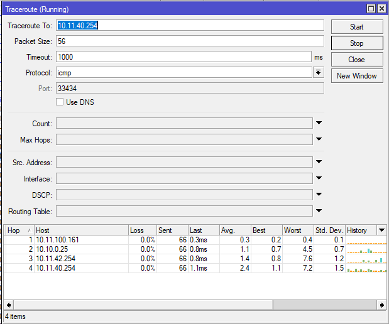Sort by the Avg. column header
This screenshot has height=324, width=389.
(x=235, y=230)
